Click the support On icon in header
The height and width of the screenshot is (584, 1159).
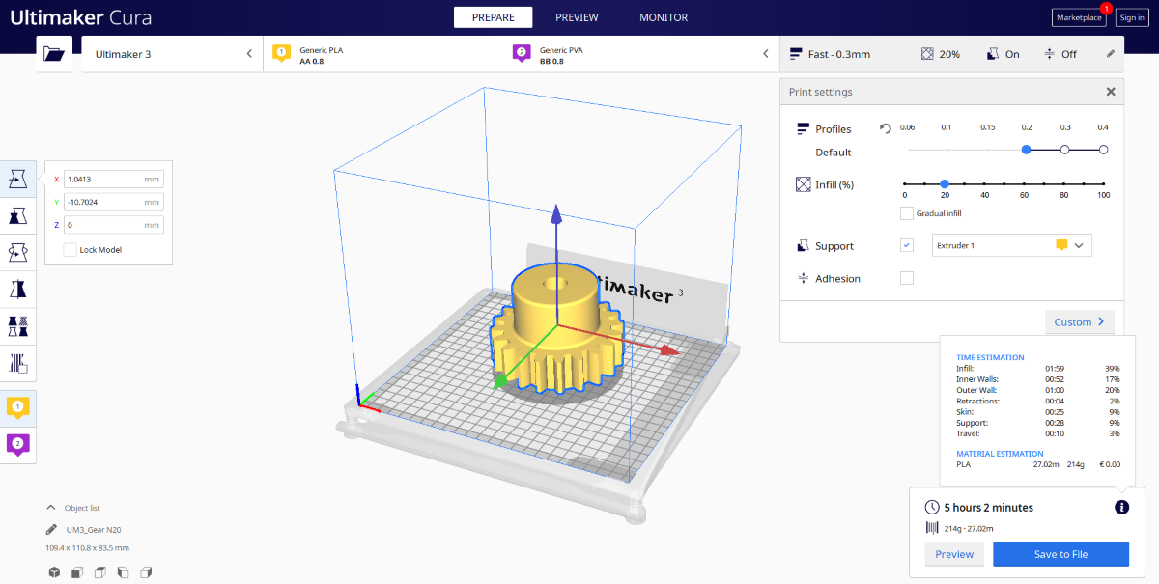click(x=992, y=54)
